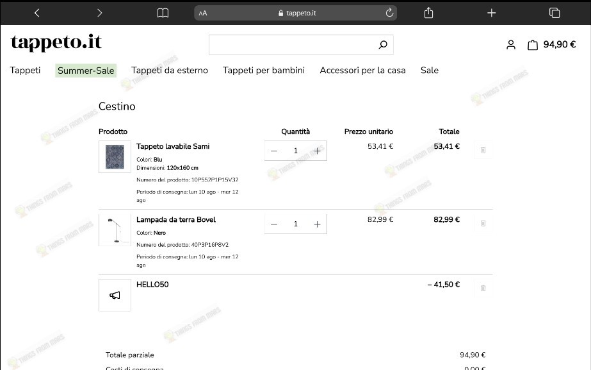Screen dimensions: 591x370
Task: Click the Dimensioni 120x160 cm text
Action: click(167, 167)
